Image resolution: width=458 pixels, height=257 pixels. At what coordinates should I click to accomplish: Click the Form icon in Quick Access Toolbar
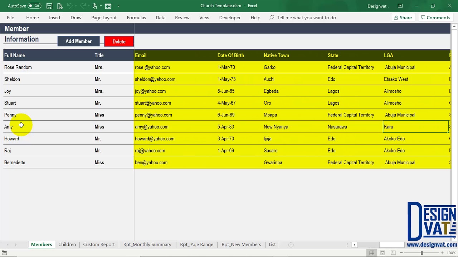click(x=108, y=6)
